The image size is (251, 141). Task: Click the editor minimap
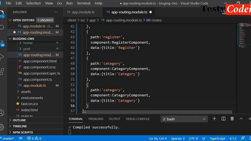pyautogui.click(x=244, y=35)
